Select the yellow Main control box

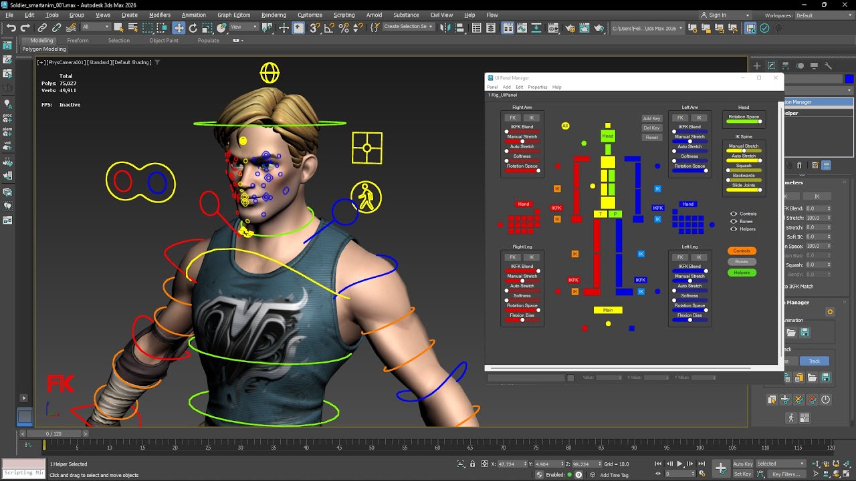[608, 310]
